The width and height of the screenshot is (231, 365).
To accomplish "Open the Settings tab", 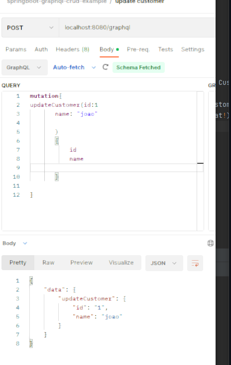I will point(193,49).
